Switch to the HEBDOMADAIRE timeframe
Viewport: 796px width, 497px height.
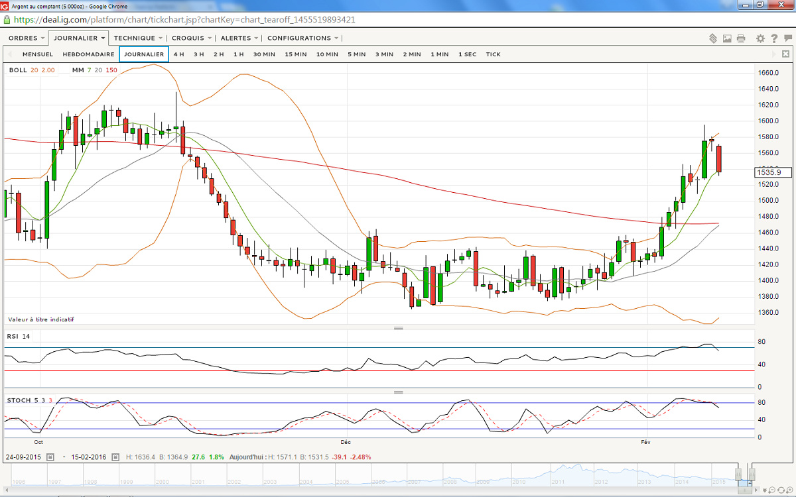click(x=88, y=54)
